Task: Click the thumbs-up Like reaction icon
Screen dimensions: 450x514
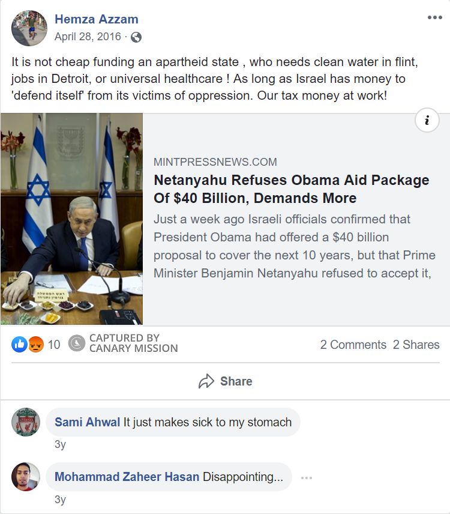Action: tap(17, 344)
